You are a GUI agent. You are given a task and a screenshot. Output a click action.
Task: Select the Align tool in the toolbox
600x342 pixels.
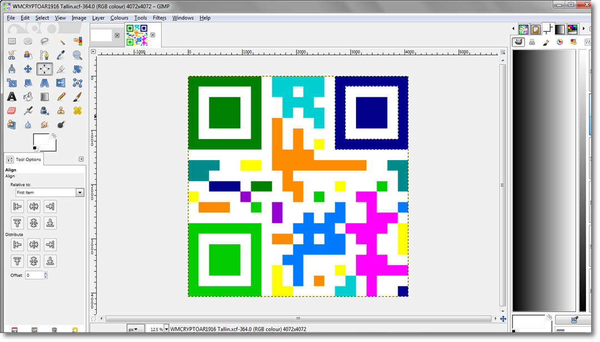click(44, 69)
